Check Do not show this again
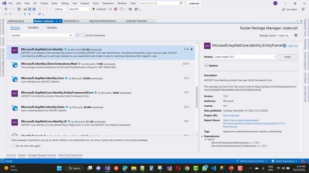 (x=13, y=146)
